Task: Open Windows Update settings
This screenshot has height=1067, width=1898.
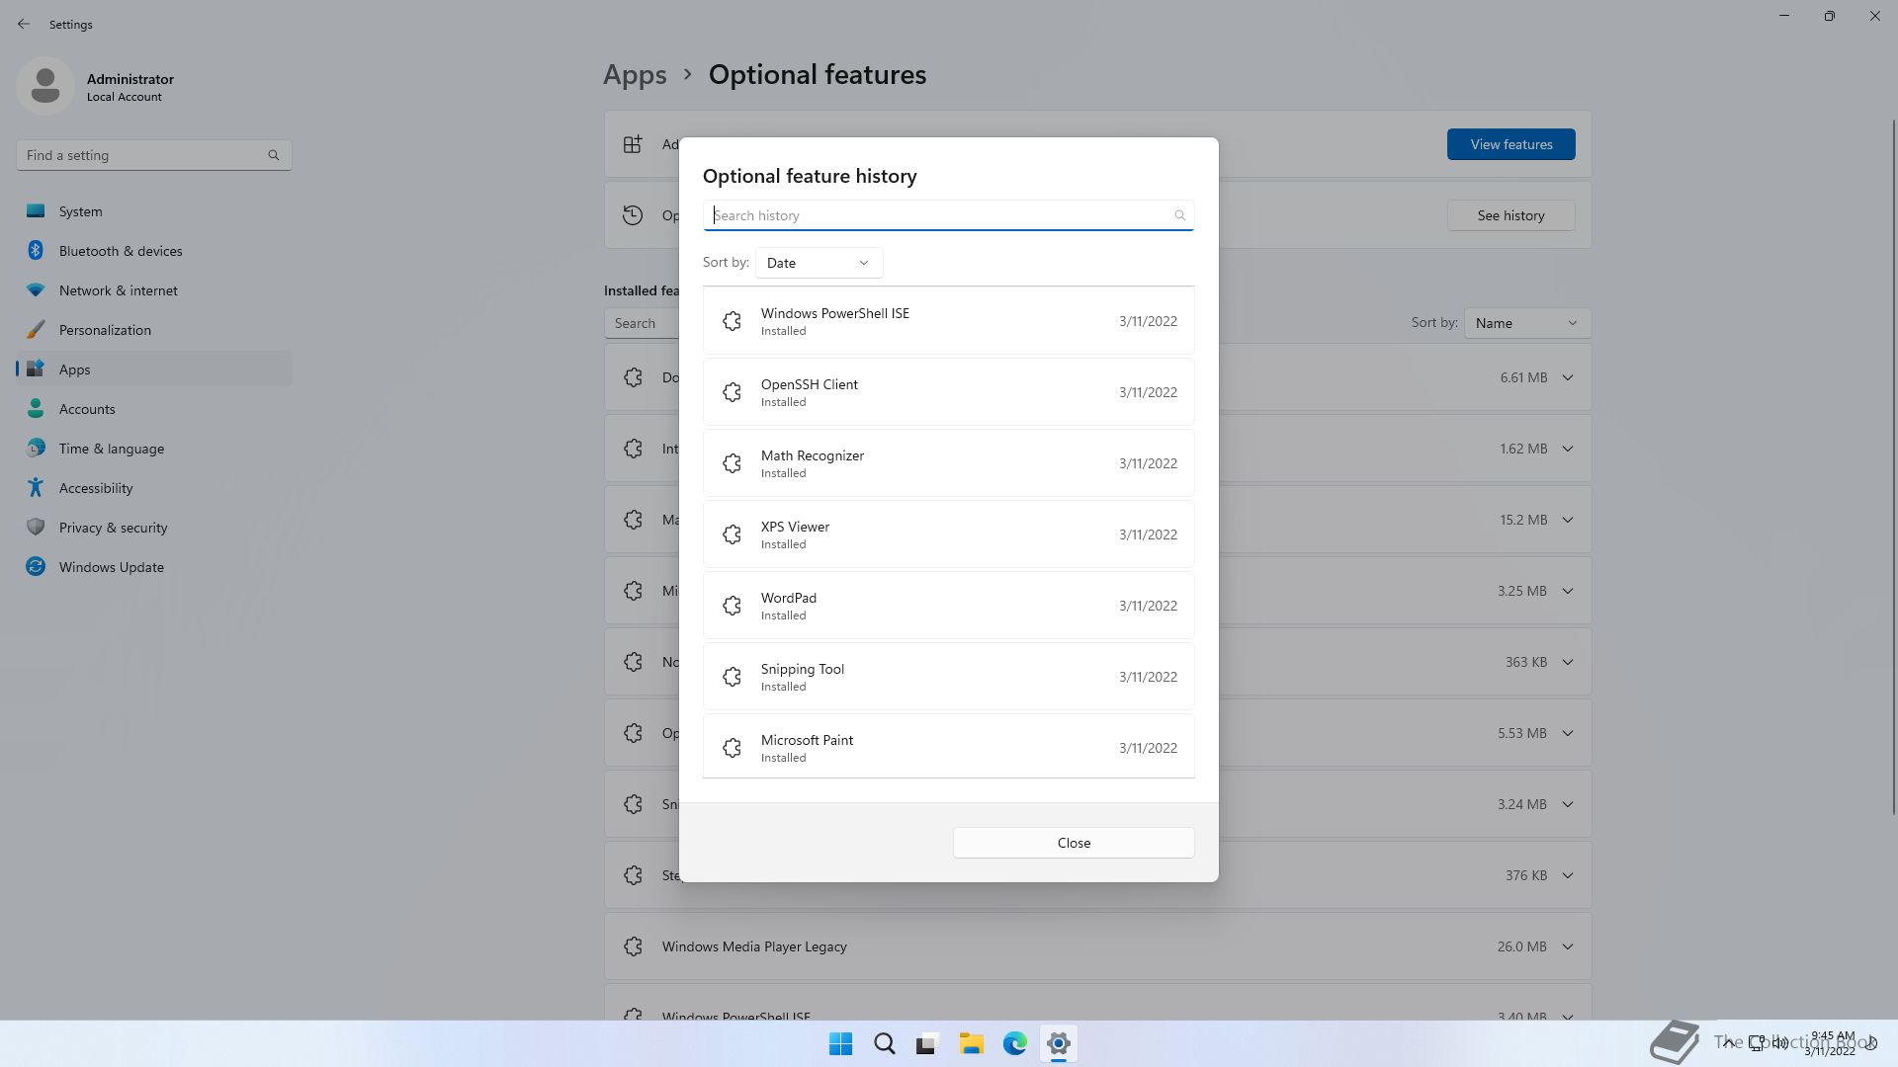Action: coord(154,567)
